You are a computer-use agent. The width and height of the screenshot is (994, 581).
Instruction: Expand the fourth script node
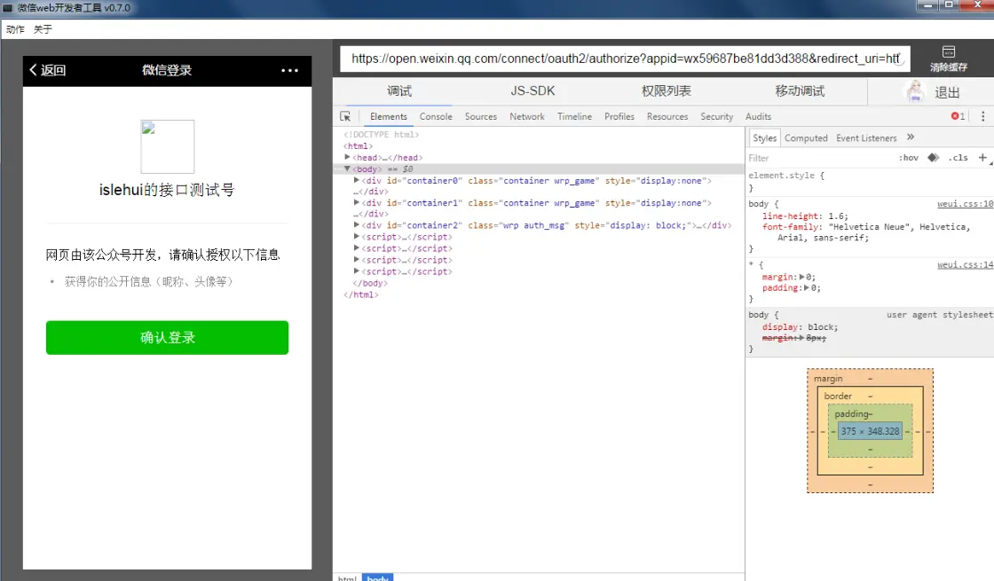pyautogui.click(x=356, y=271)
